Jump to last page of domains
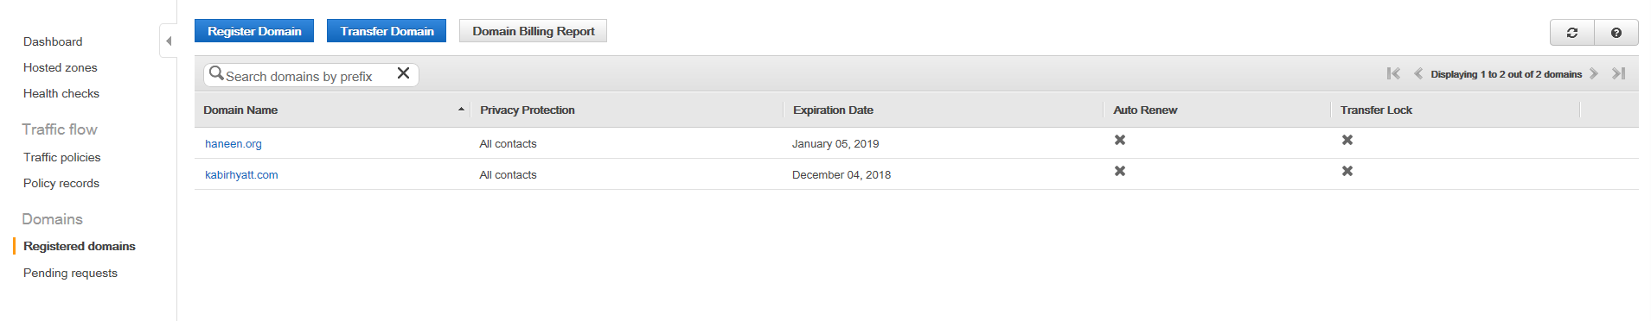 coord(1619,74)
